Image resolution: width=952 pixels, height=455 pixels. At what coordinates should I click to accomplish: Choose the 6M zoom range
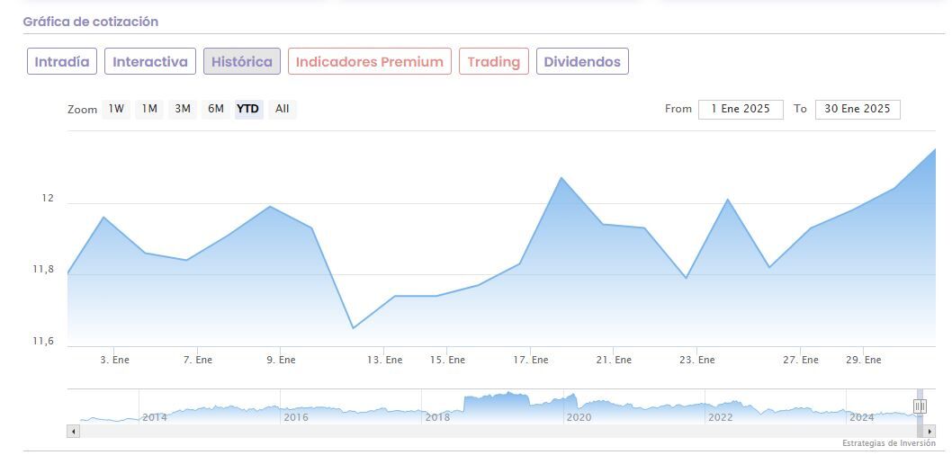pyautogui.click(x=216, y=109)
